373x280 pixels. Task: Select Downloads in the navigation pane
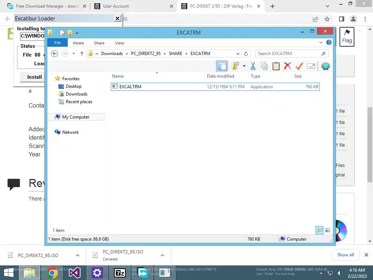[x=76, y=94]
